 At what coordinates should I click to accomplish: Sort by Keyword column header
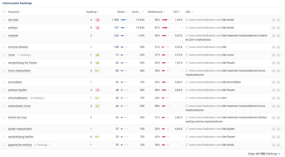(x=13, y=12)
